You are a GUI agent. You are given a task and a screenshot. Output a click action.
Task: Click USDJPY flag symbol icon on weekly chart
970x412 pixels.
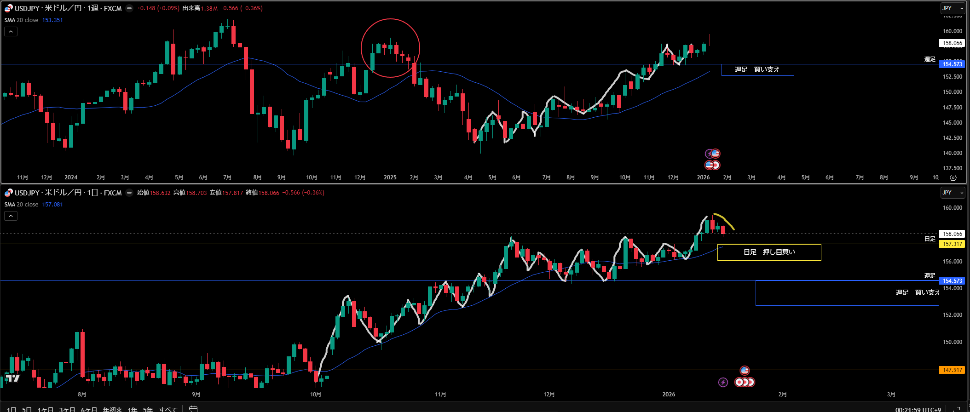8,8
